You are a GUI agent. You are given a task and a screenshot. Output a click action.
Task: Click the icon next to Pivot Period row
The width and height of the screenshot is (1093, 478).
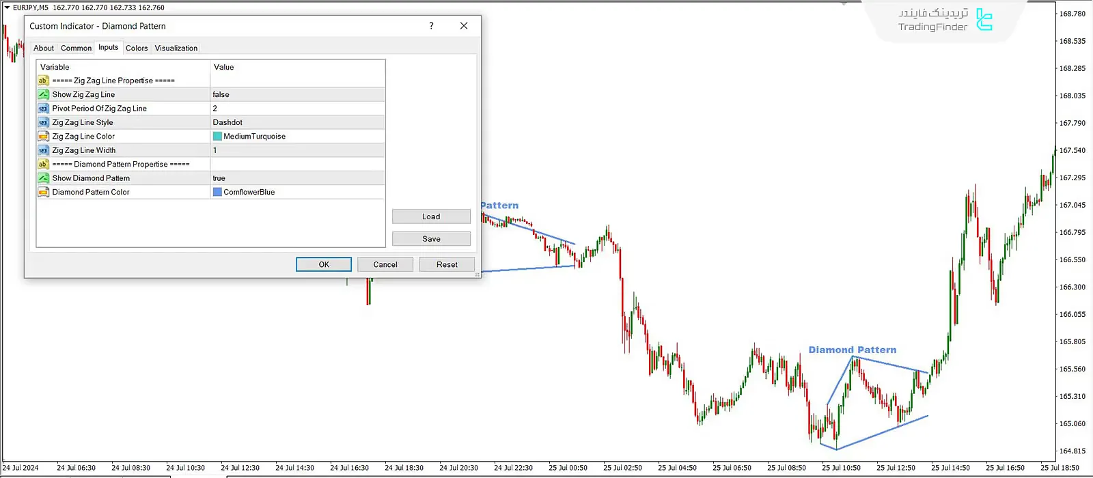click(43, 109)
